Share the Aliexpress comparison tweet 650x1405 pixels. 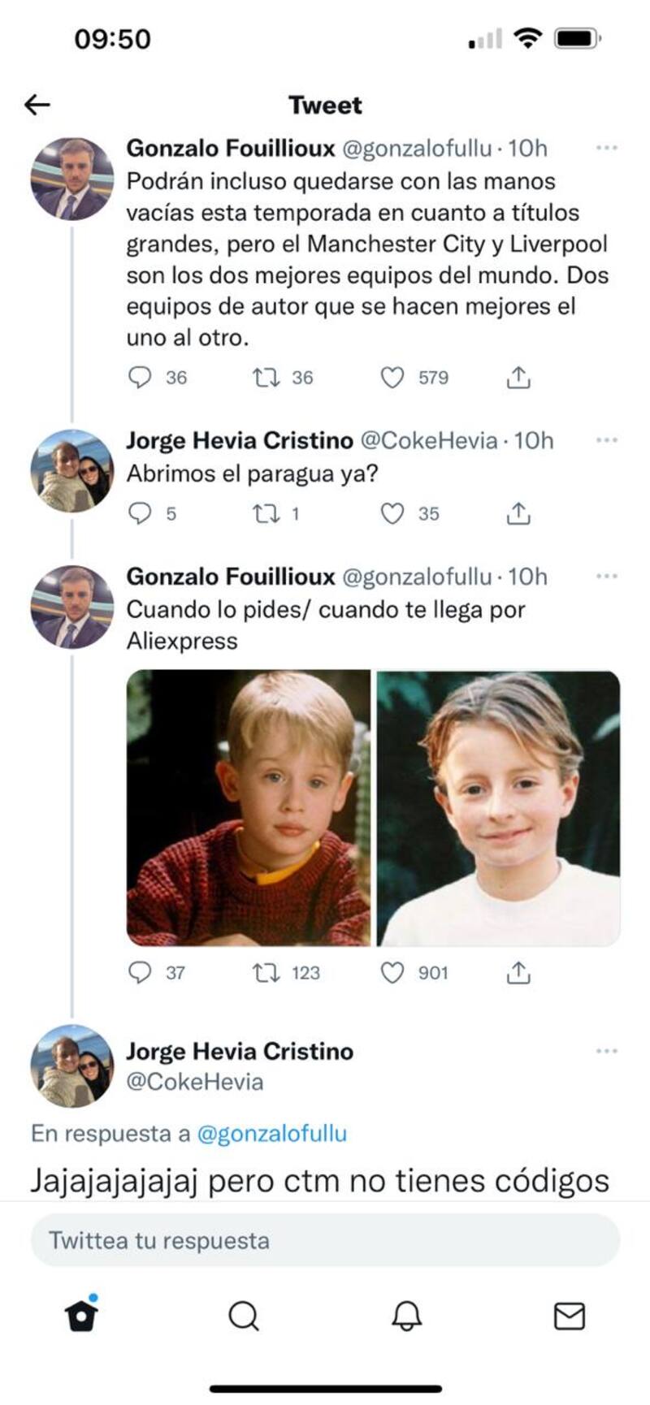click(518, 972)
